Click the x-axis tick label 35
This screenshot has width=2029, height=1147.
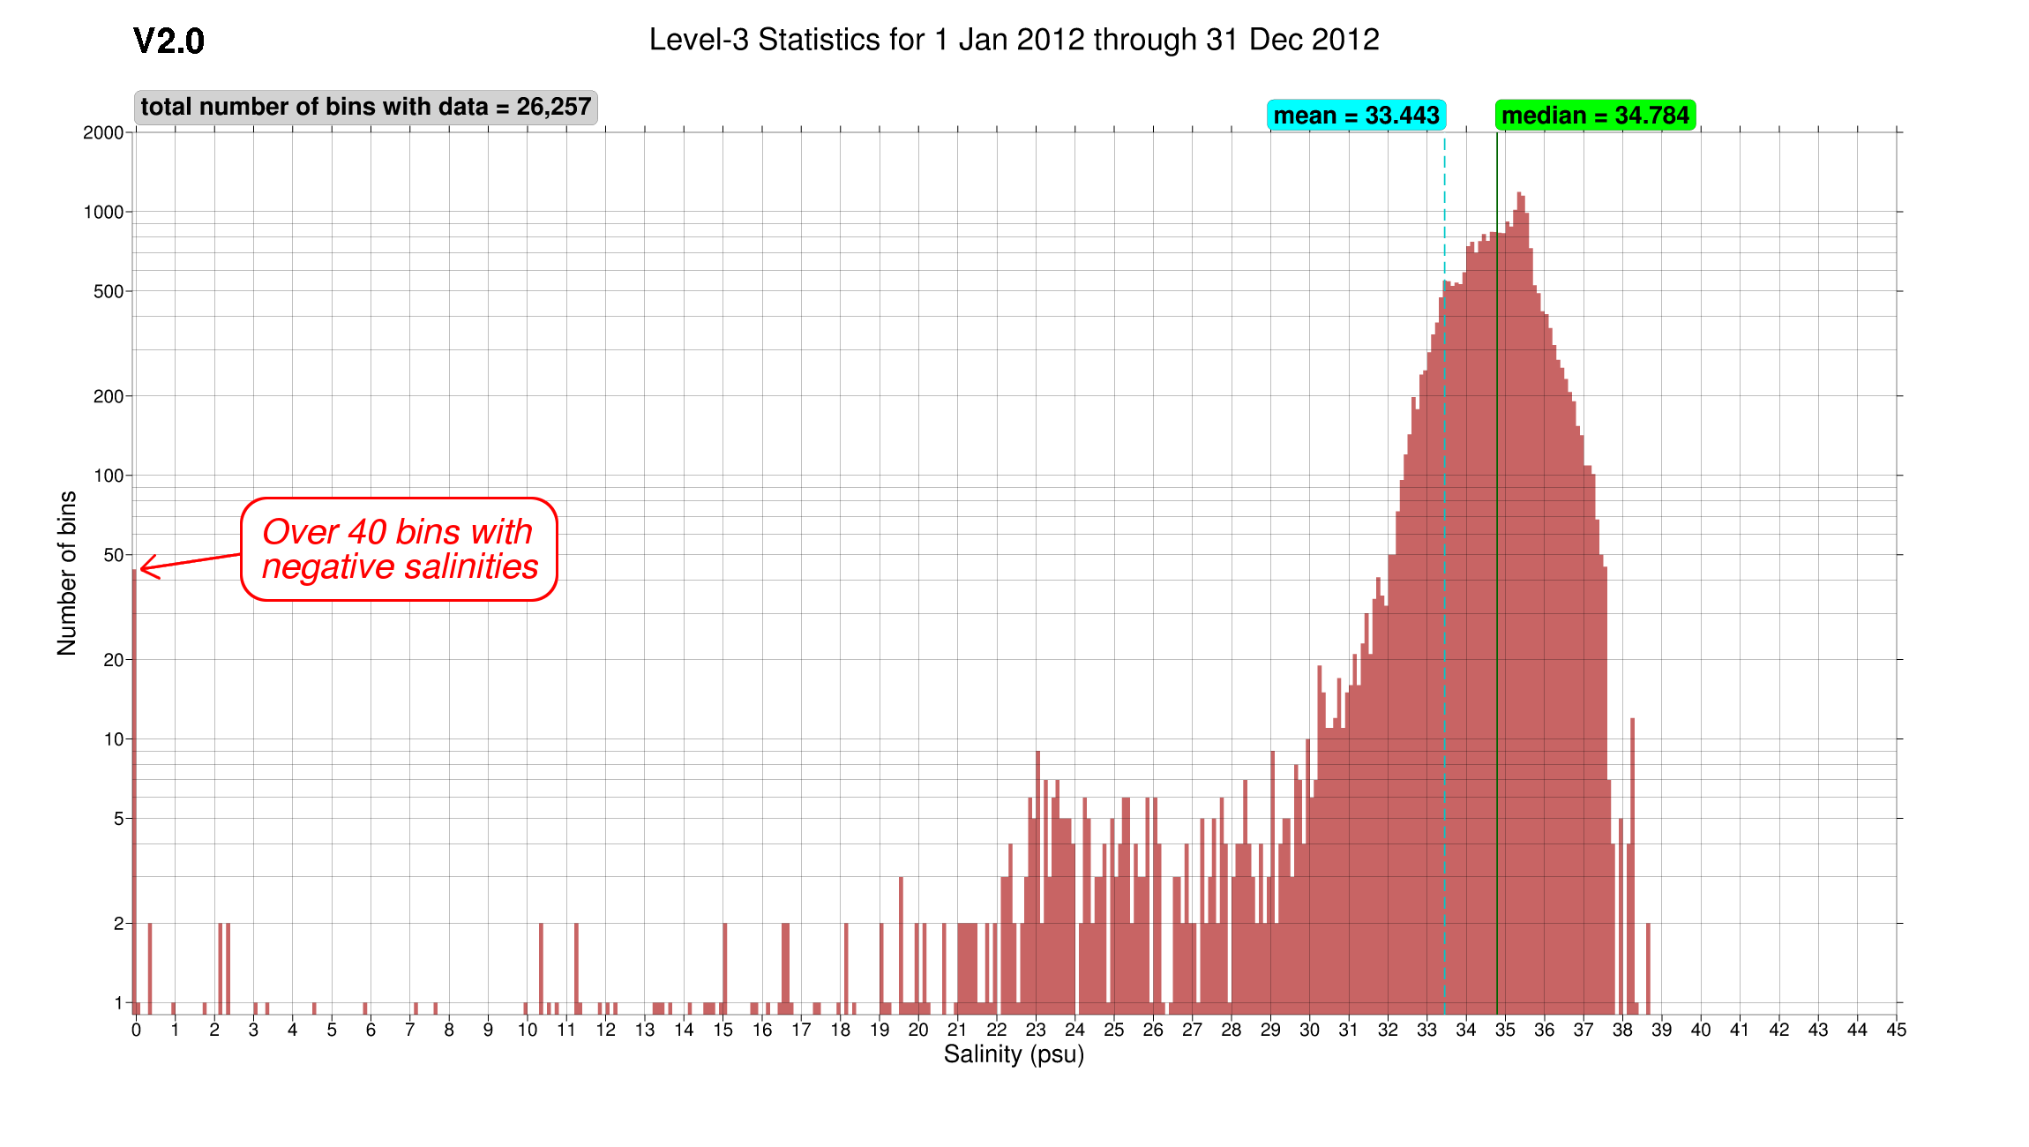pos(1505,1030)
